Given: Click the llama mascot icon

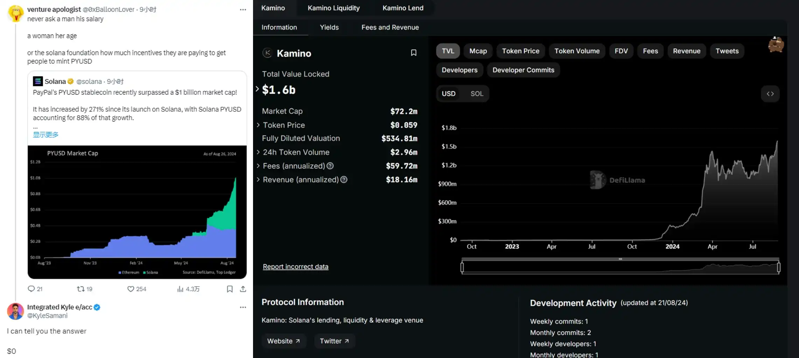Looking at the screenshot, I should pos(776,45).
